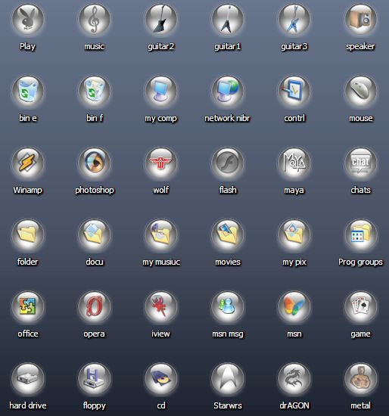Open the my pix folder icon
The width and height of the screenshot is (389, 416).
coord(294,234)
